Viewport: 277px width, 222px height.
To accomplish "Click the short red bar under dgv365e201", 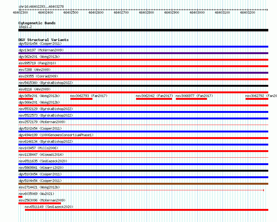I will [x=26, y=99].
